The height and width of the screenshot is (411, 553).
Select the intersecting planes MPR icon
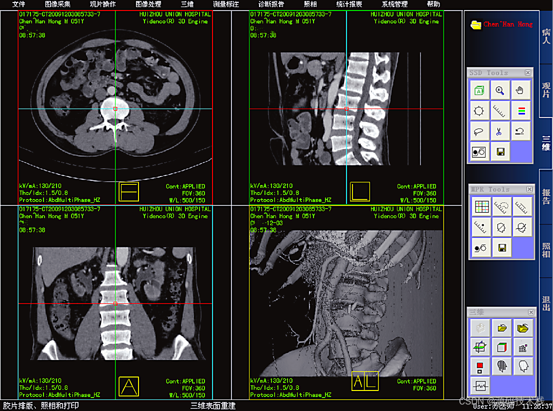click(x=480, y=347)
